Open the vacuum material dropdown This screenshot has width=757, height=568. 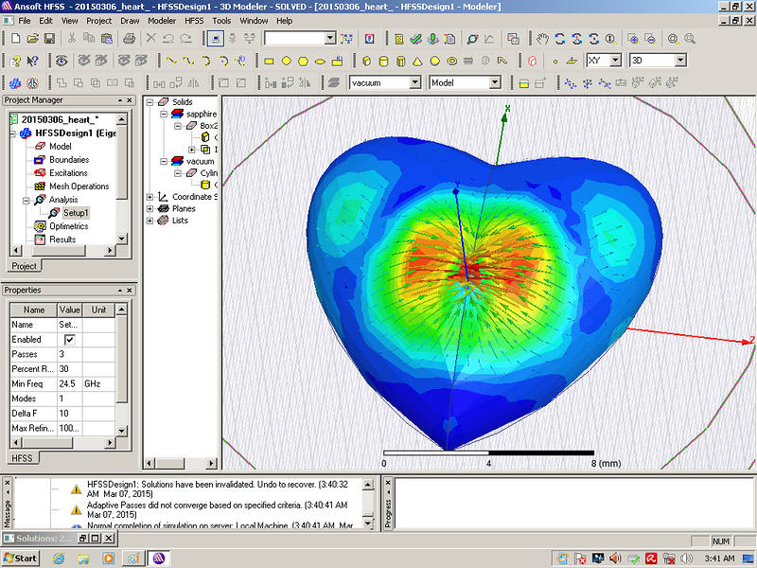pos(414,83)
